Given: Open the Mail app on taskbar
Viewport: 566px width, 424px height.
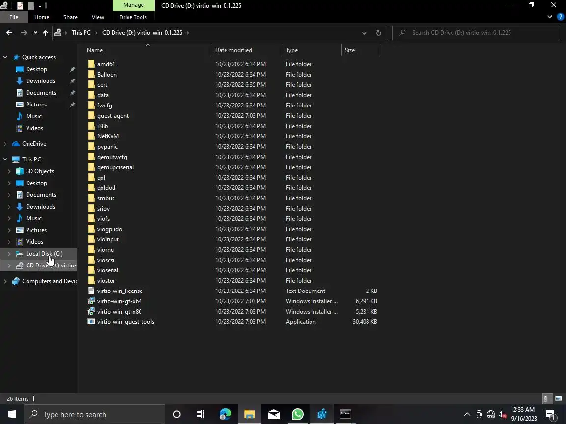Looking at the screenshot, I should pyautogui.click(x=273, y=414).
